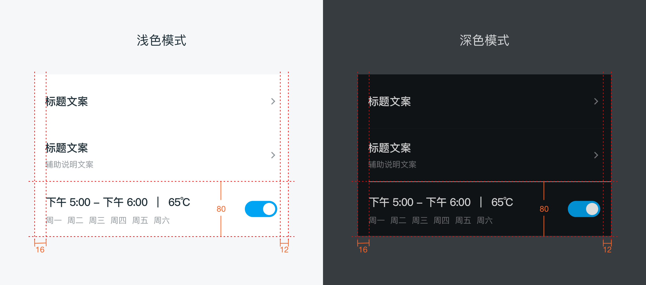The width and height of the screenshot is (646, 285).
Task: Open chevron of first 标题文案 row, light mode
Action: (x=273, y=101)
